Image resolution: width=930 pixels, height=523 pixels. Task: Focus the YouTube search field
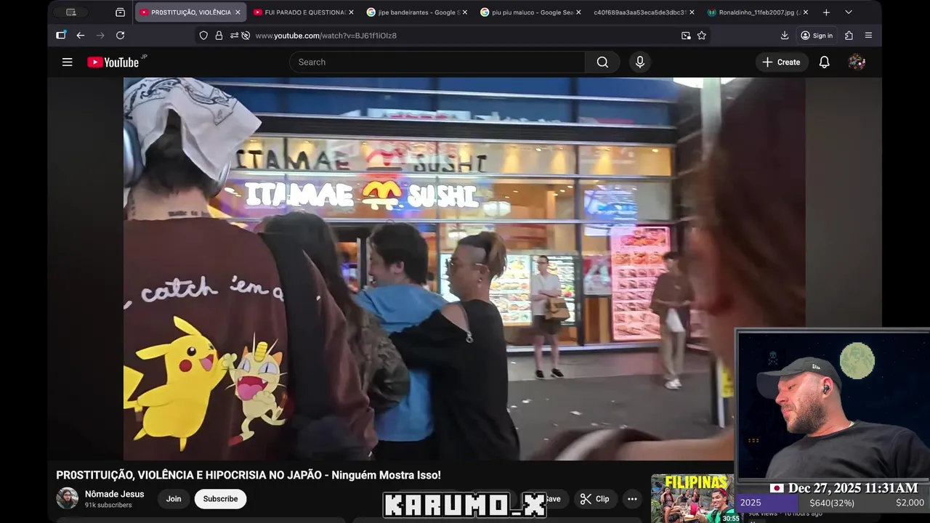437,62
